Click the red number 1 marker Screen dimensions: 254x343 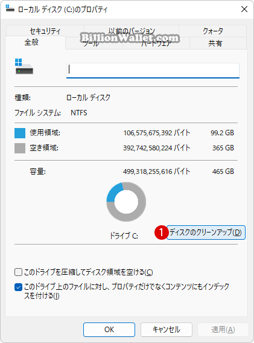[161, 232]
